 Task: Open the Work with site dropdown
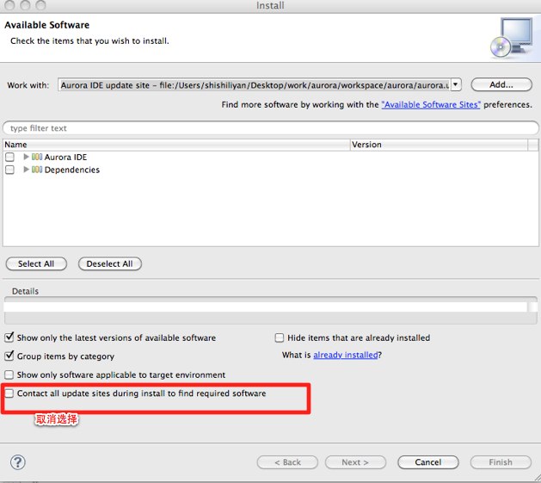455,85
